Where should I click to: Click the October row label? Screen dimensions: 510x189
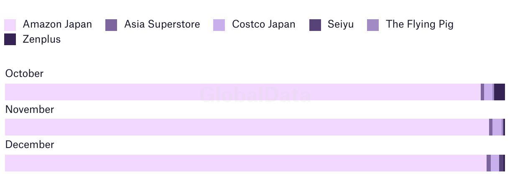(x=24, y=74)
